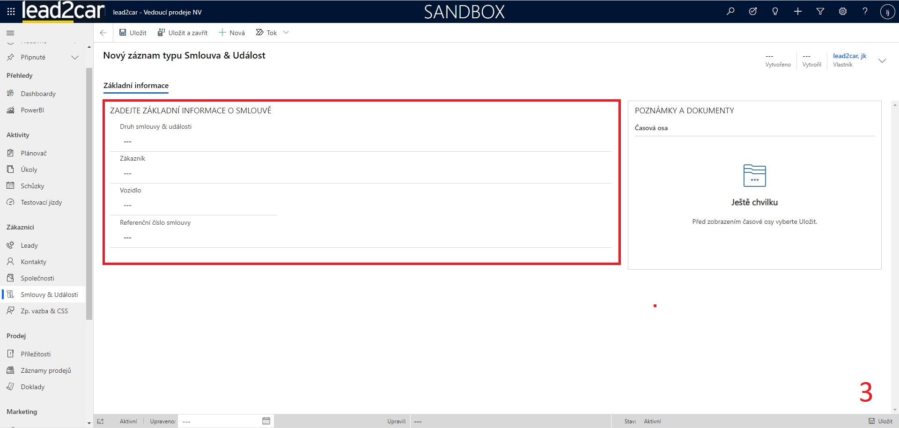
Task: Open the lead2car, jk owner link
Action: tap(849, 56)
